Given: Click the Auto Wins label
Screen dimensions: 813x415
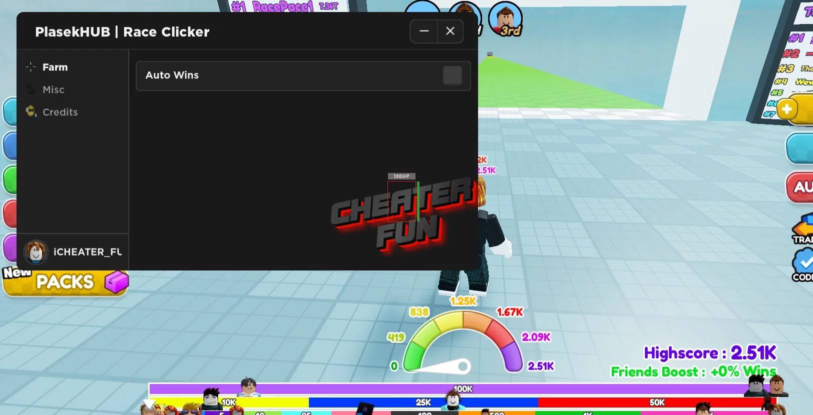Looking at the screenshot, I should point(172,75).
